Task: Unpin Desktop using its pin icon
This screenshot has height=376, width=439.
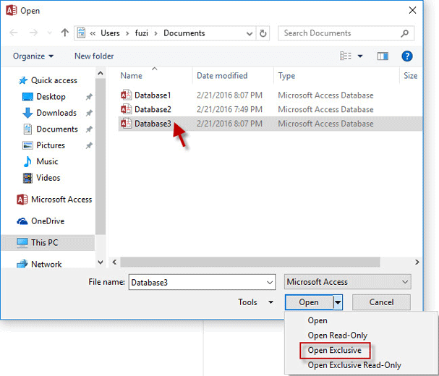Action: pyautogui.click(x=89, y=97)
